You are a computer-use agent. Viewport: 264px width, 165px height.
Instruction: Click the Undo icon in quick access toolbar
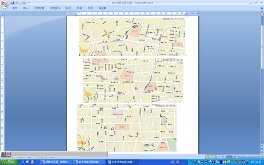pyautogui.click(x=17, y=3)
